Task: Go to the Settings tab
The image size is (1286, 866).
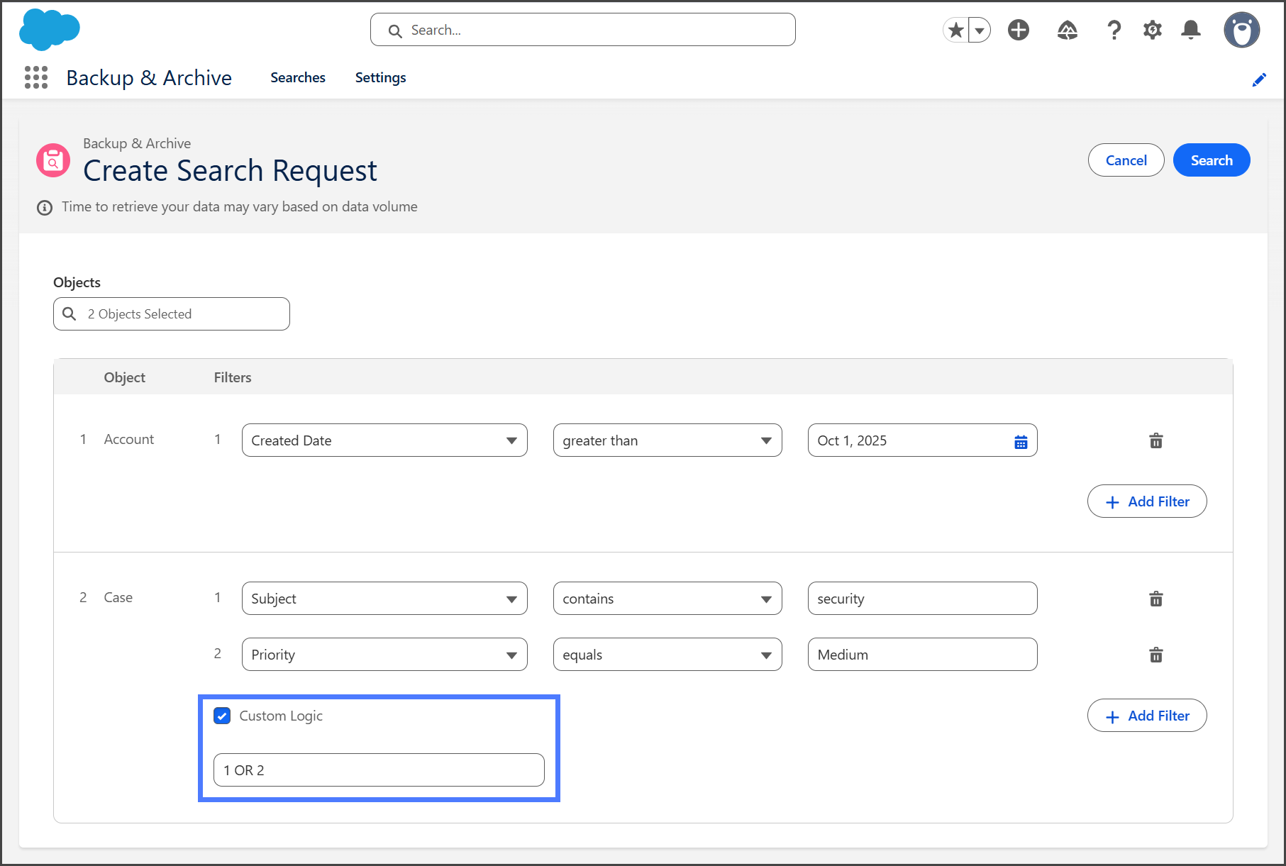Action: click(x=380, y=77)
